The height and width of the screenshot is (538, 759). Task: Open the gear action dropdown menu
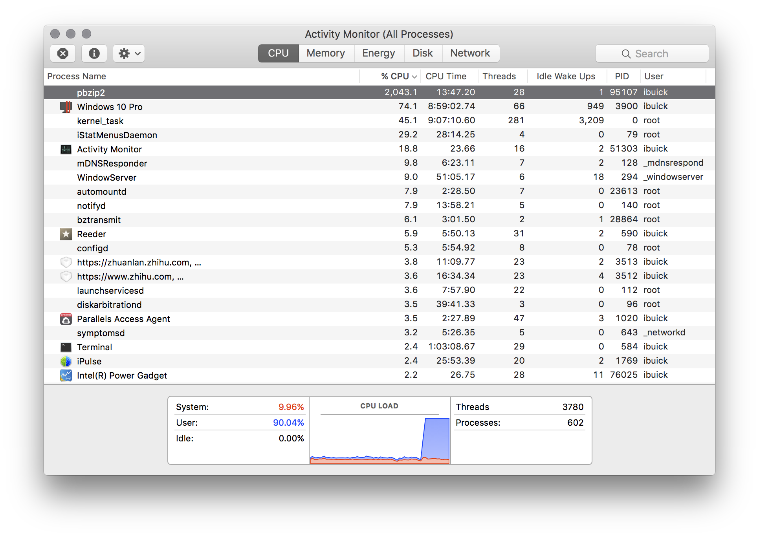(x=129, y=53)
